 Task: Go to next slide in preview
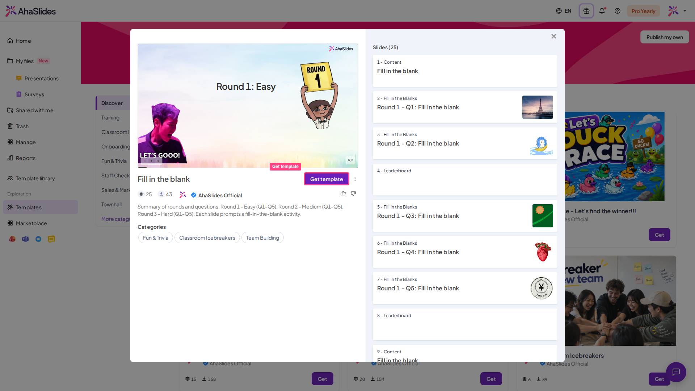tap(158, 161)
